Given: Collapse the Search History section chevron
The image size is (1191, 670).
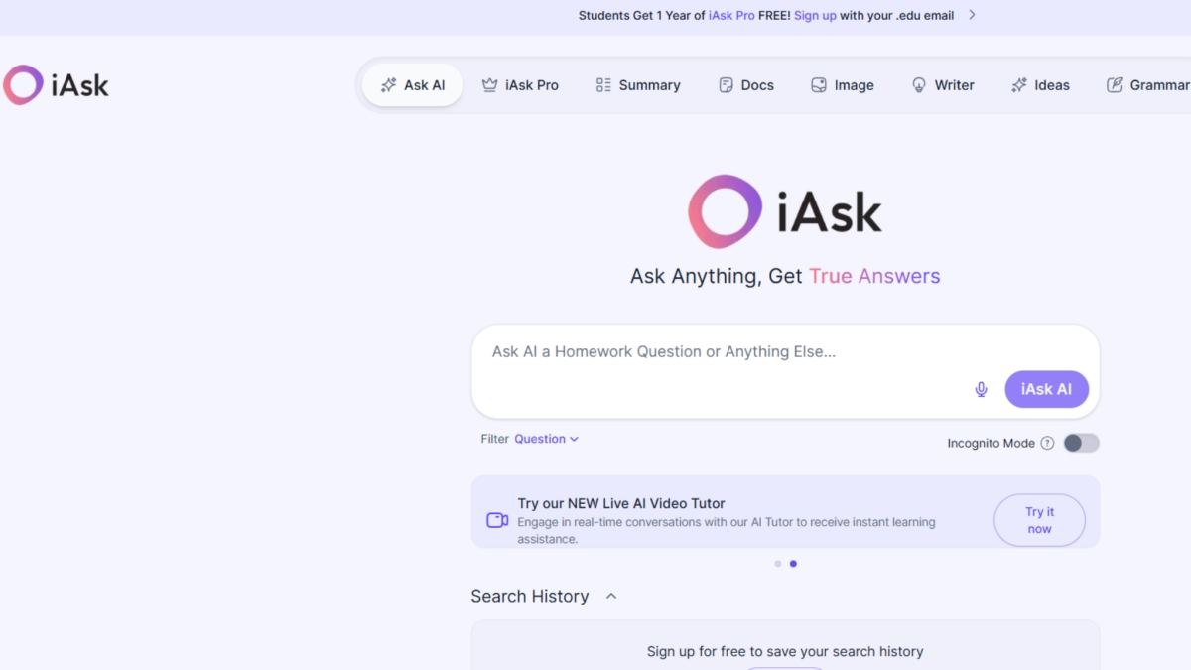Looking at the screenshot, I should [x=611, y=596].
